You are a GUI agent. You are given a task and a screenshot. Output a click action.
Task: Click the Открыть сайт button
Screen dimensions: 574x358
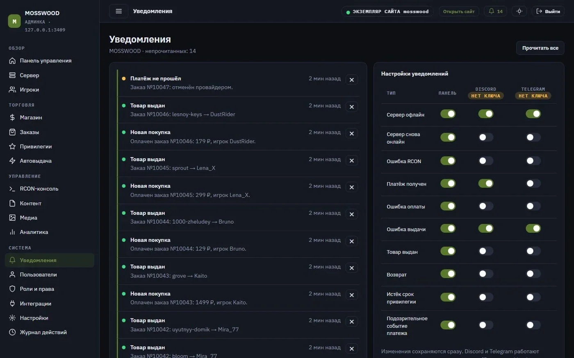point(459,11)
